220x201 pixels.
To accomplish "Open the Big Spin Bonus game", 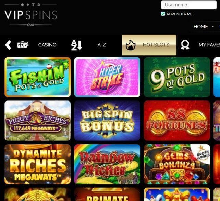I will click(107, 121).
